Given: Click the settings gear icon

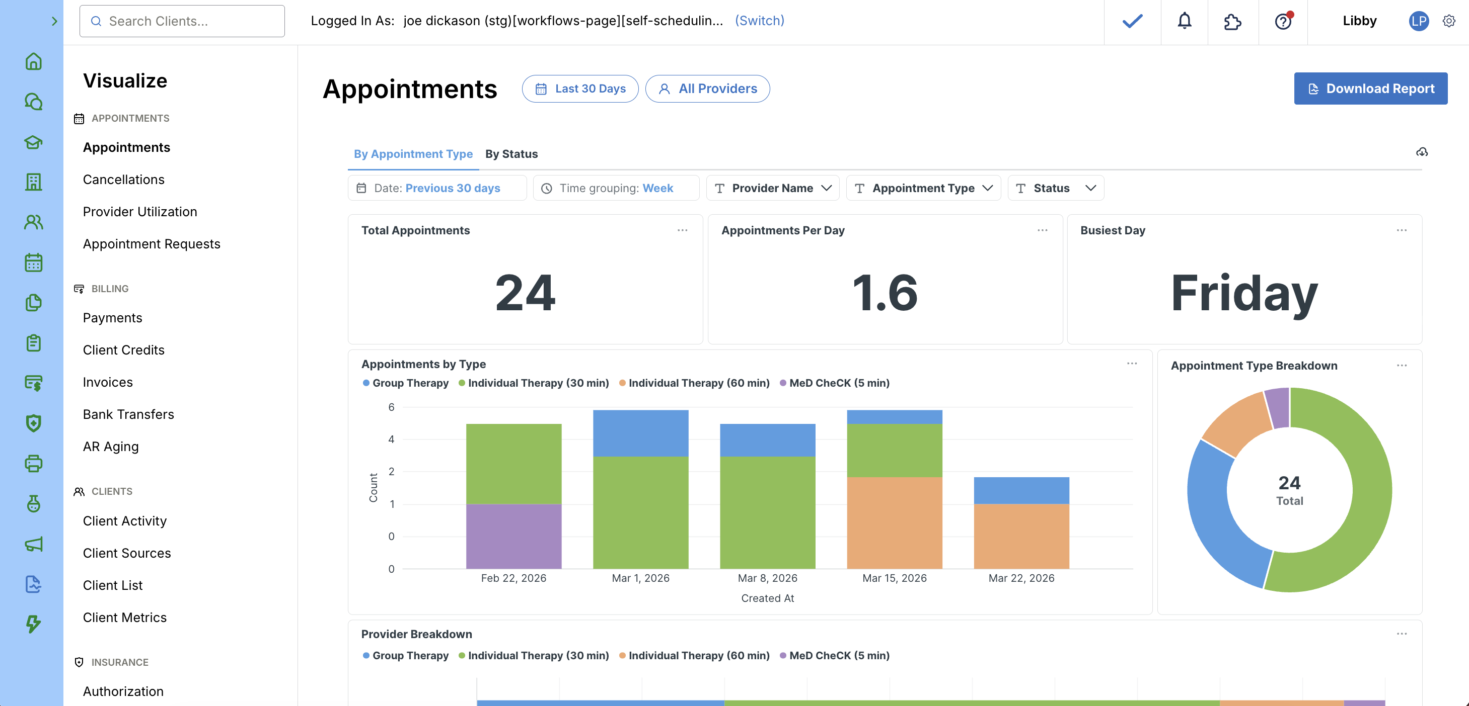Looking at the screenshot, I should tap(1448, 21).
